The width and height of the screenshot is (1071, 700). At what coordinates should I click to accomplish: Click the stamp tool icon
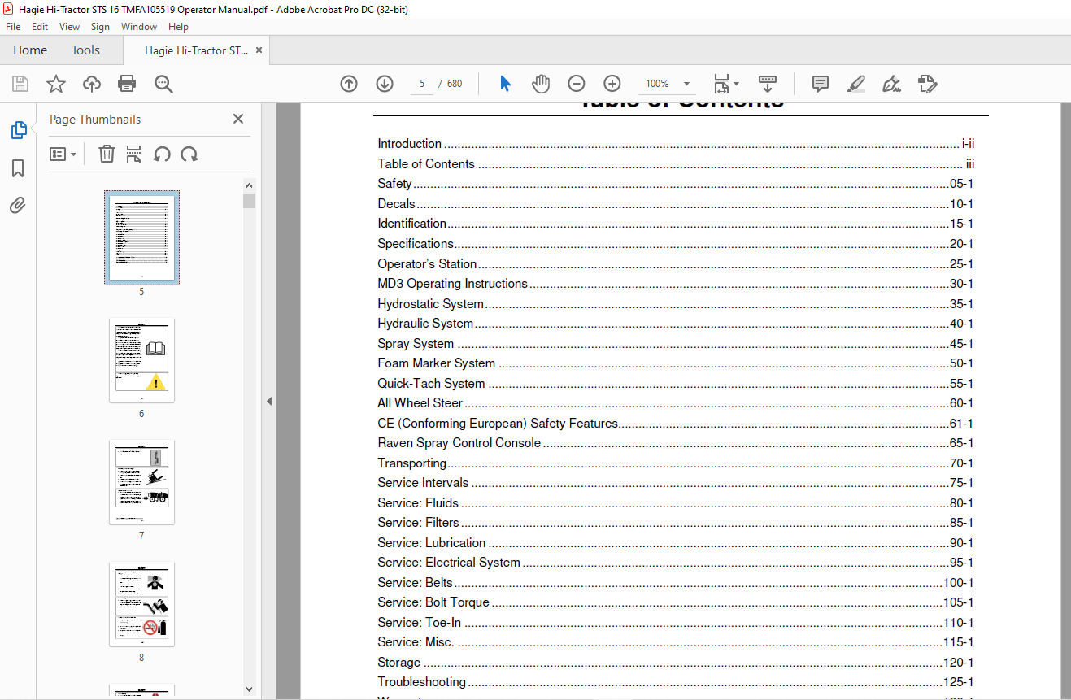(928, 84)
